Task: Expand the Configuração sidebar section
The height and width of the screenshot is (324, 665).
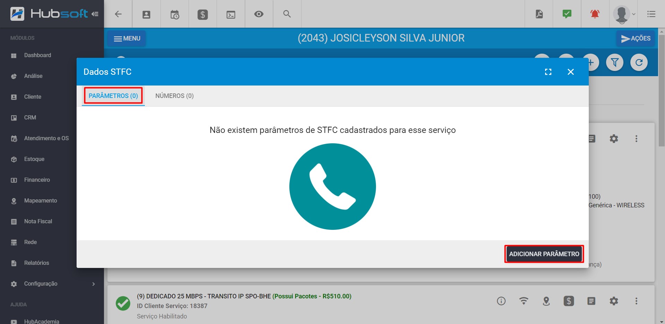Action: pyautogui.click(x=52, y=283)
